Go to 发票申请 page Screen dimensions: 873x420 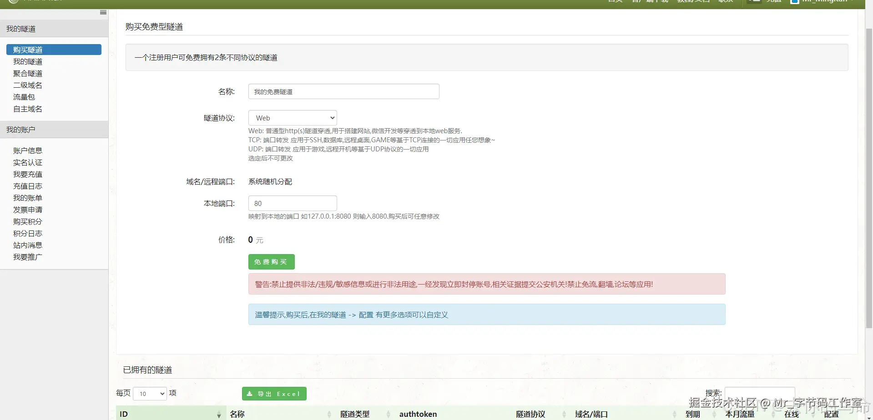tap(28, 210)
